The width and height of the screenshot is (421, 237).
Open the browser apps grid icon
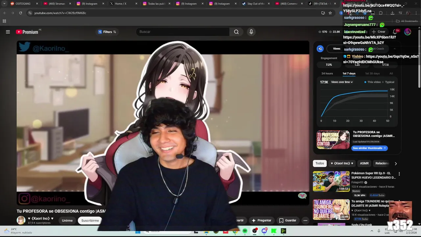pos(4,21)
